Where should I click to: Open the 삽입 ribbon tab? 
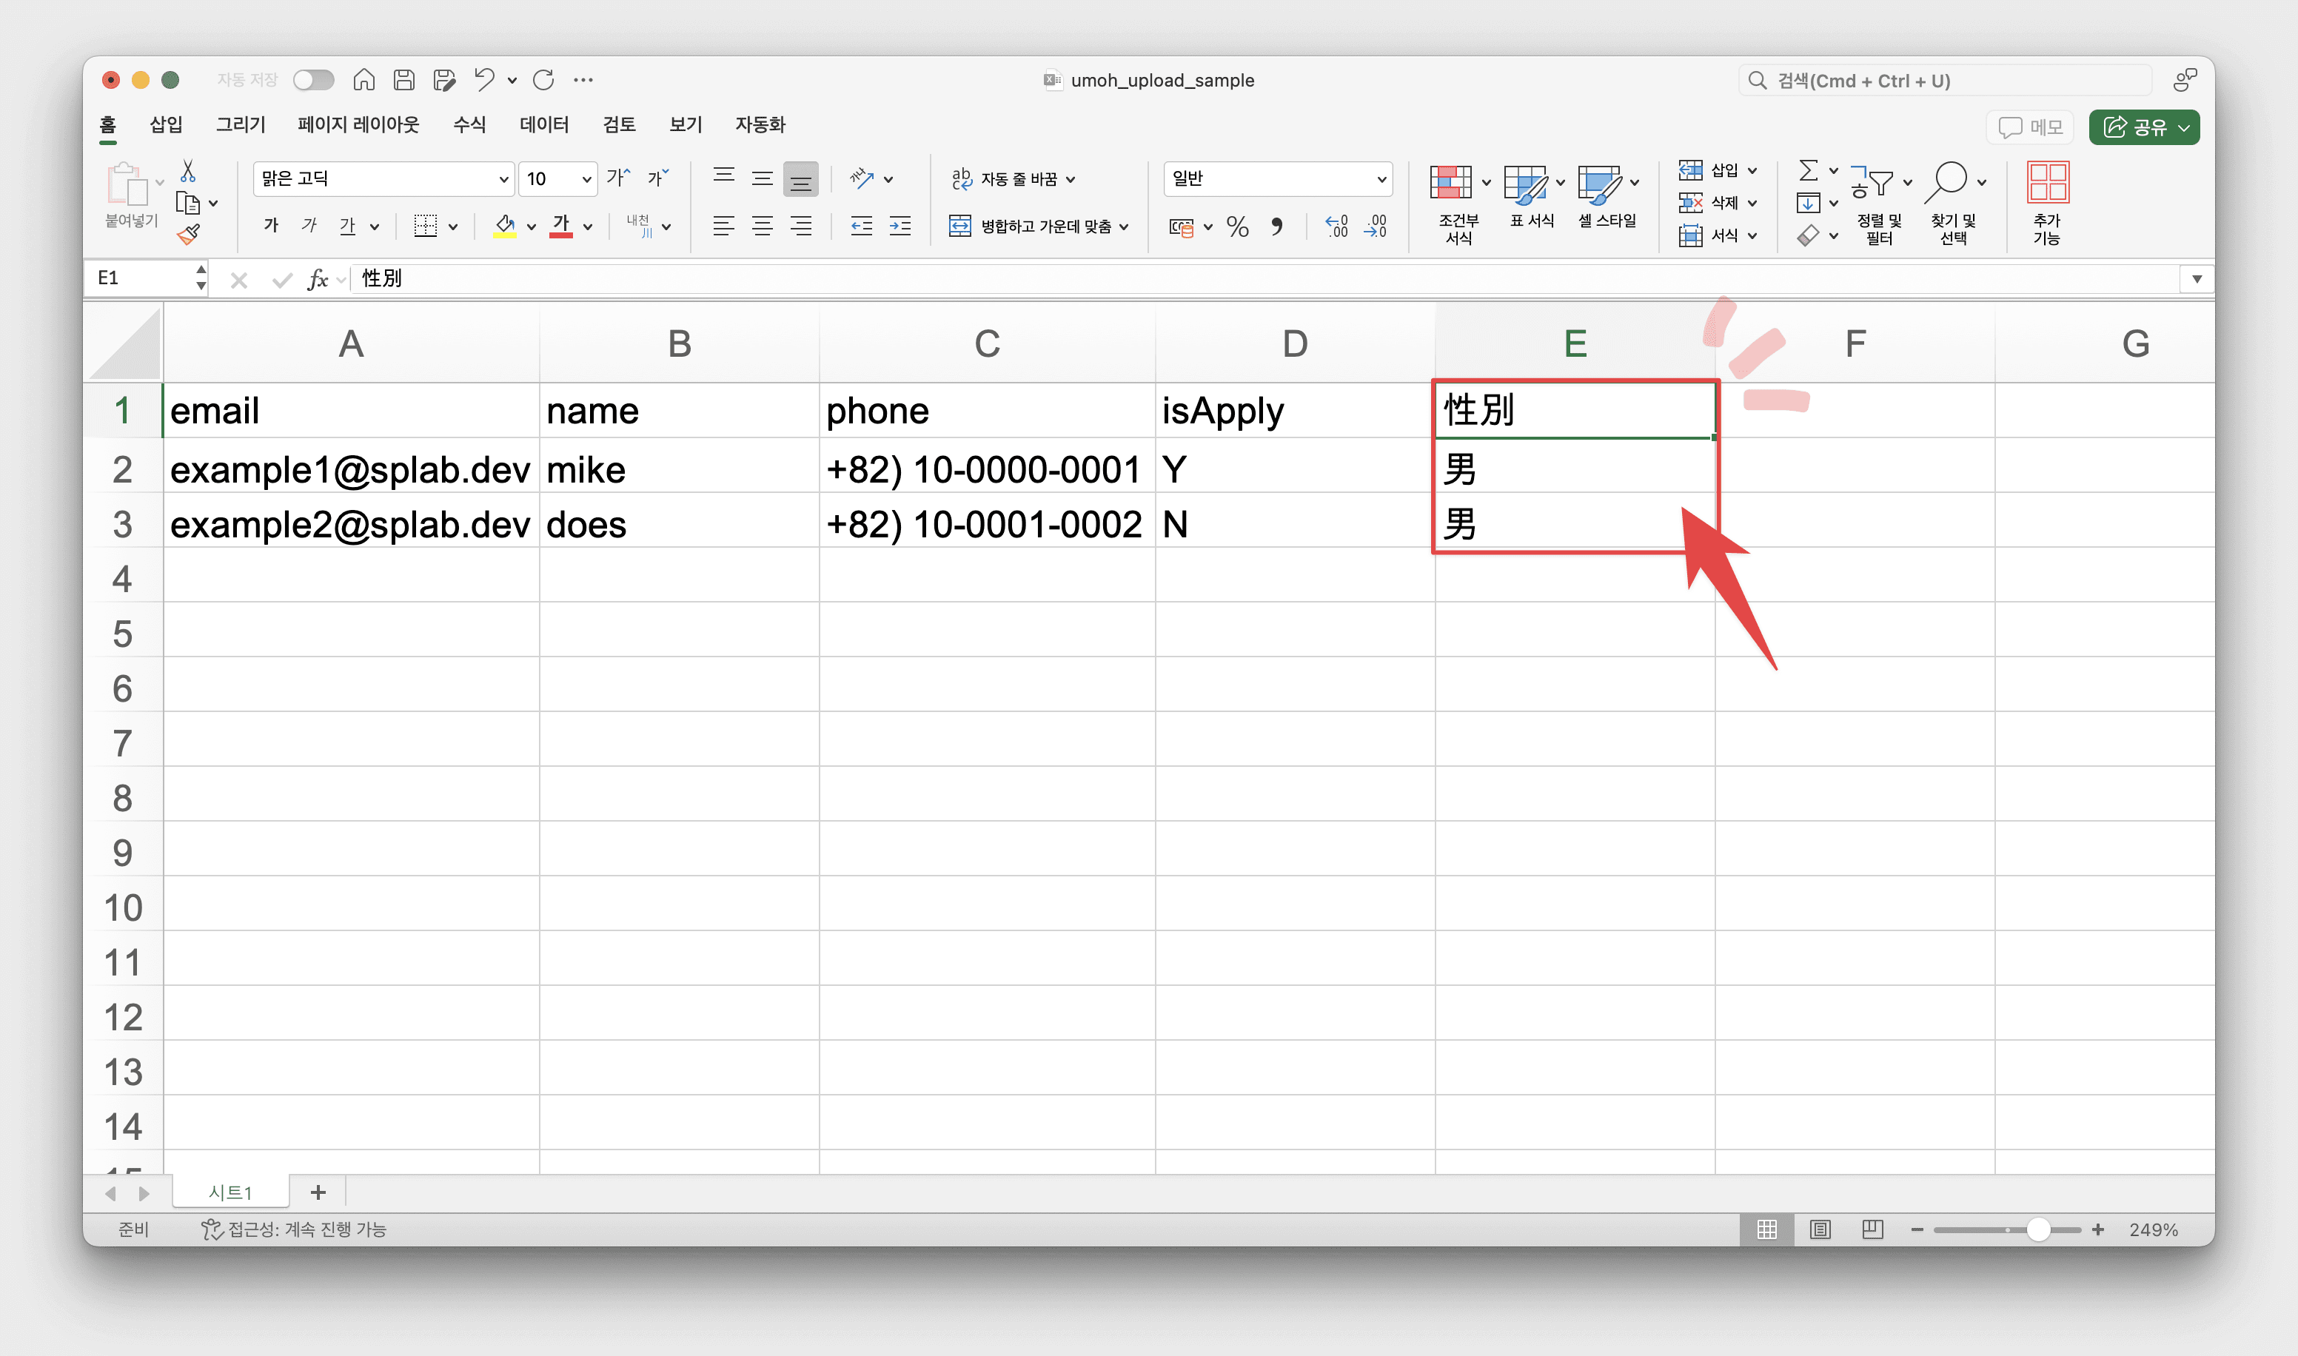[x=165, y=124]
